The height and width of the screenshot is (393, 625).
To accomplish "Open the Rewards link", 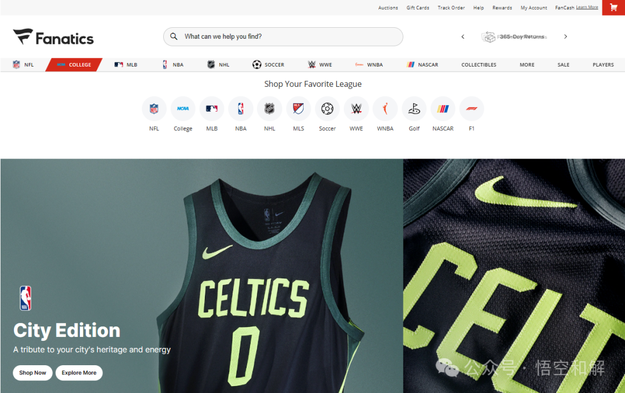I will (x=502, y=8).
